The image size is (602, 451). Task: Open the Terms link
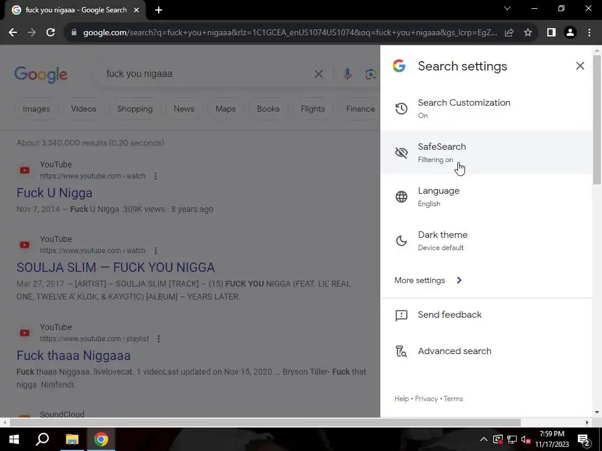(x=453, y=399)
